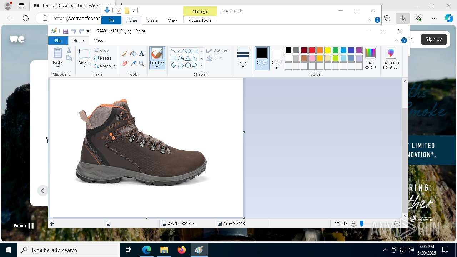Click the zoom slider handle
Screen dimensions: 457x257
coord(362,224)
